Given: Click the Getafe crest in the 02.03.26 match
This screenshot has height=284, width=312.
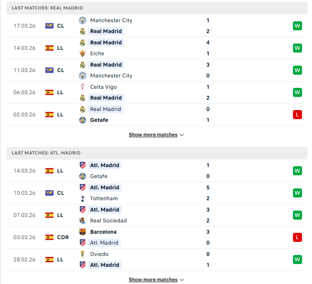Looking at the screenshot, I should click(x=83, y=120).
